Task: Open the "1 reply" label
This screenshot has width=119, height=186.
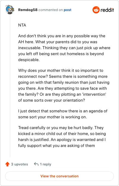Action: coord(46,164)
